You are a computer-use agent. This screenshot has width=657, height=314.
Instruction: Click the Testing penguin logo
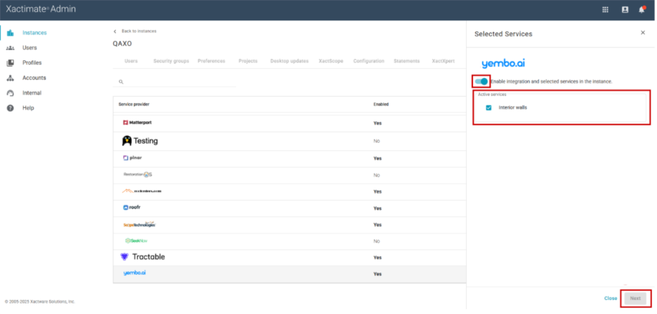click(140, 141)
